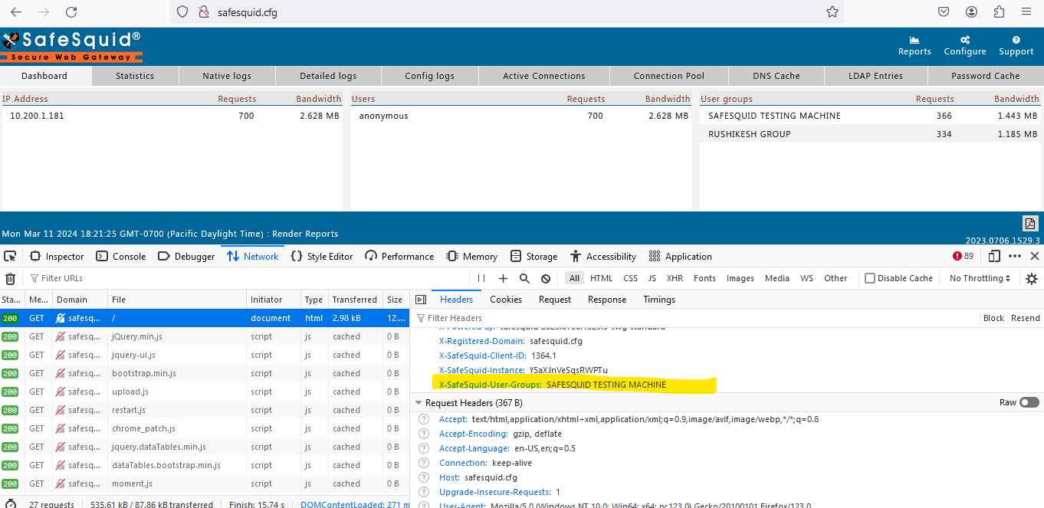1044x508 pixels.
Task: Switch to the Statistics tab
Action: point(135,76)
